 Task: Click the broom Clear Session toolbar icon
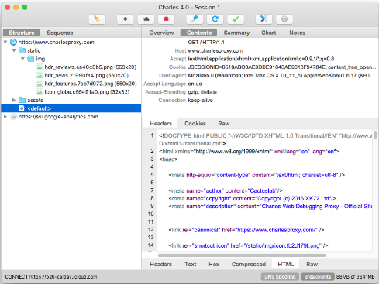click(97, 19)
